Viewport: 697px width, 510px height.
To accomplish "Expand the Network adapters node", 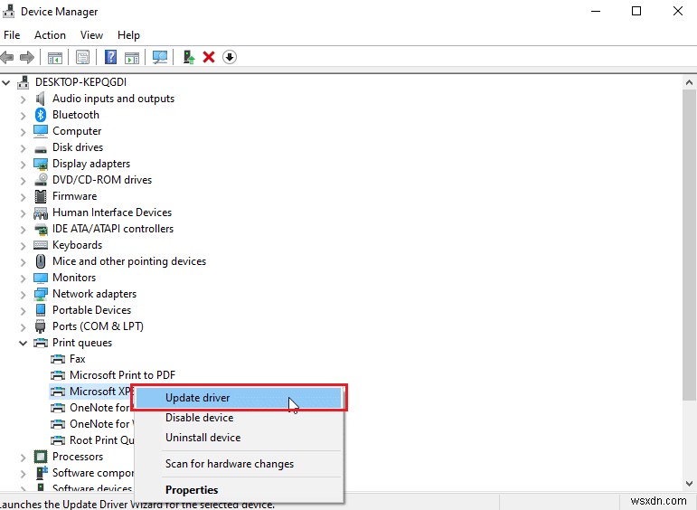I will [x=24, y=294].
